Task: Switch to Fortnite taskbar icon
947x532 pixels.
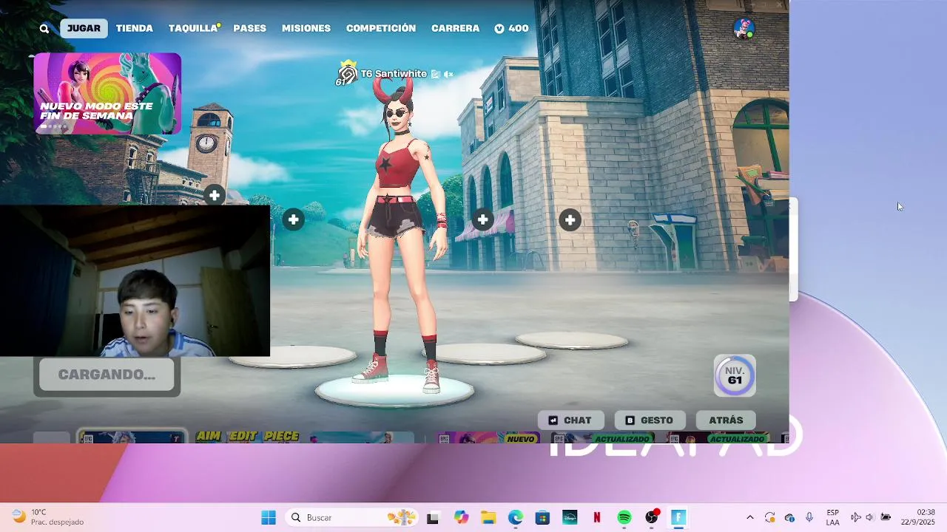Action: [x=678, y=517]
